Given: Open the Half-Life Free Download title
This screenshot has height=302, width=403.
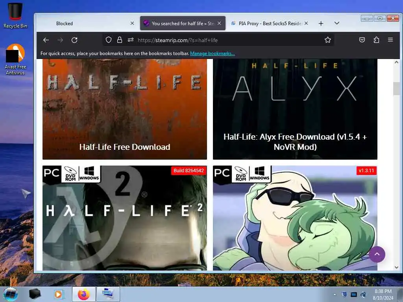Looking at the screenshot, I should point(125,147).
